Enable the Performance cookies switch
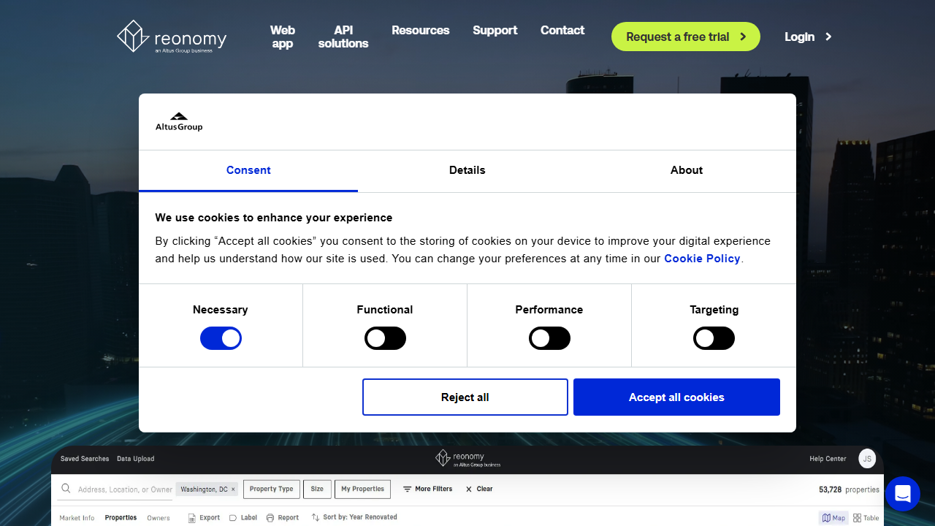 549,338
